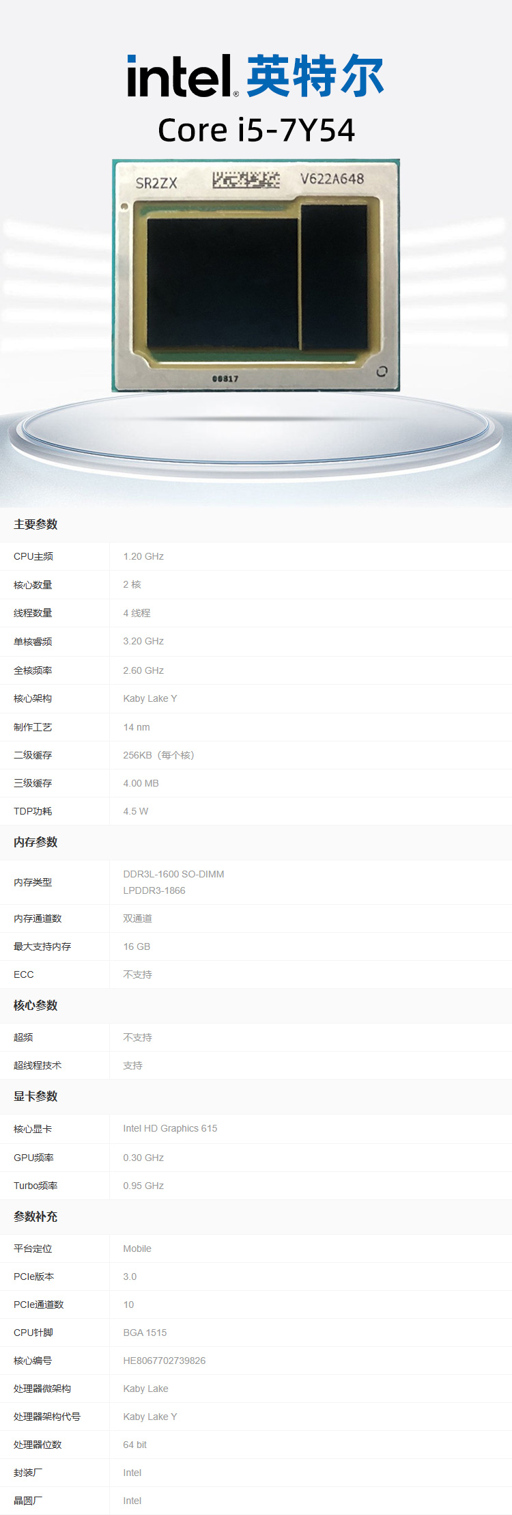The width and height of the screenshot is (512, 1515).
Task: Click the Intel HD Graphics 615 value
Action: (x=170, y=1128)
